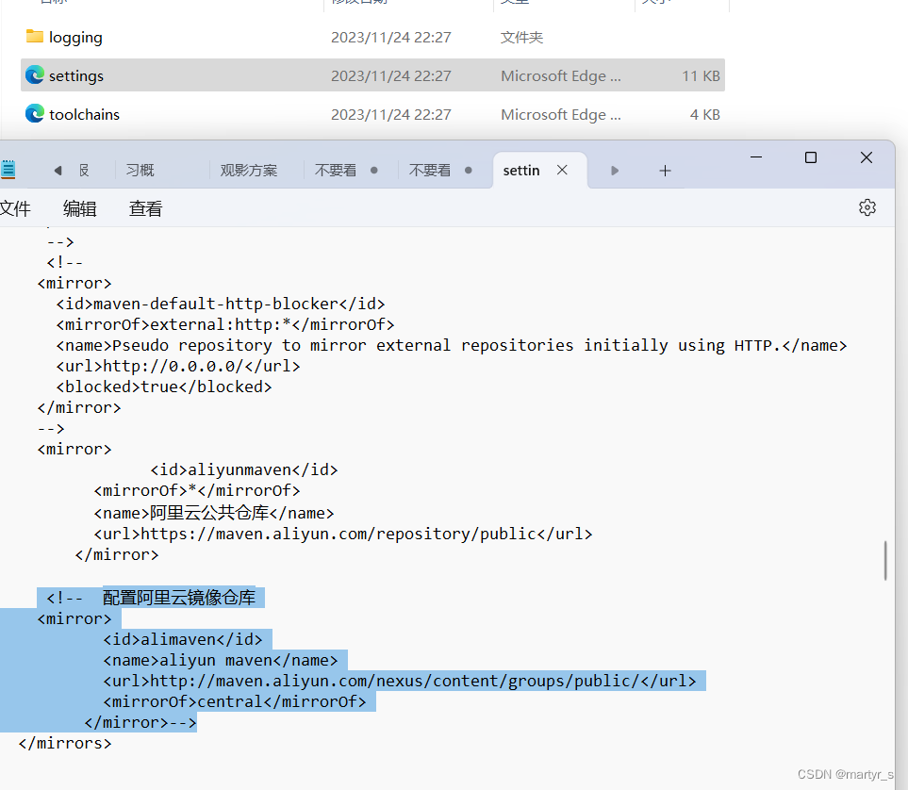This screenshot has height=790, width=908.
Task: Click the blocked true line
Action: point(164,387)
